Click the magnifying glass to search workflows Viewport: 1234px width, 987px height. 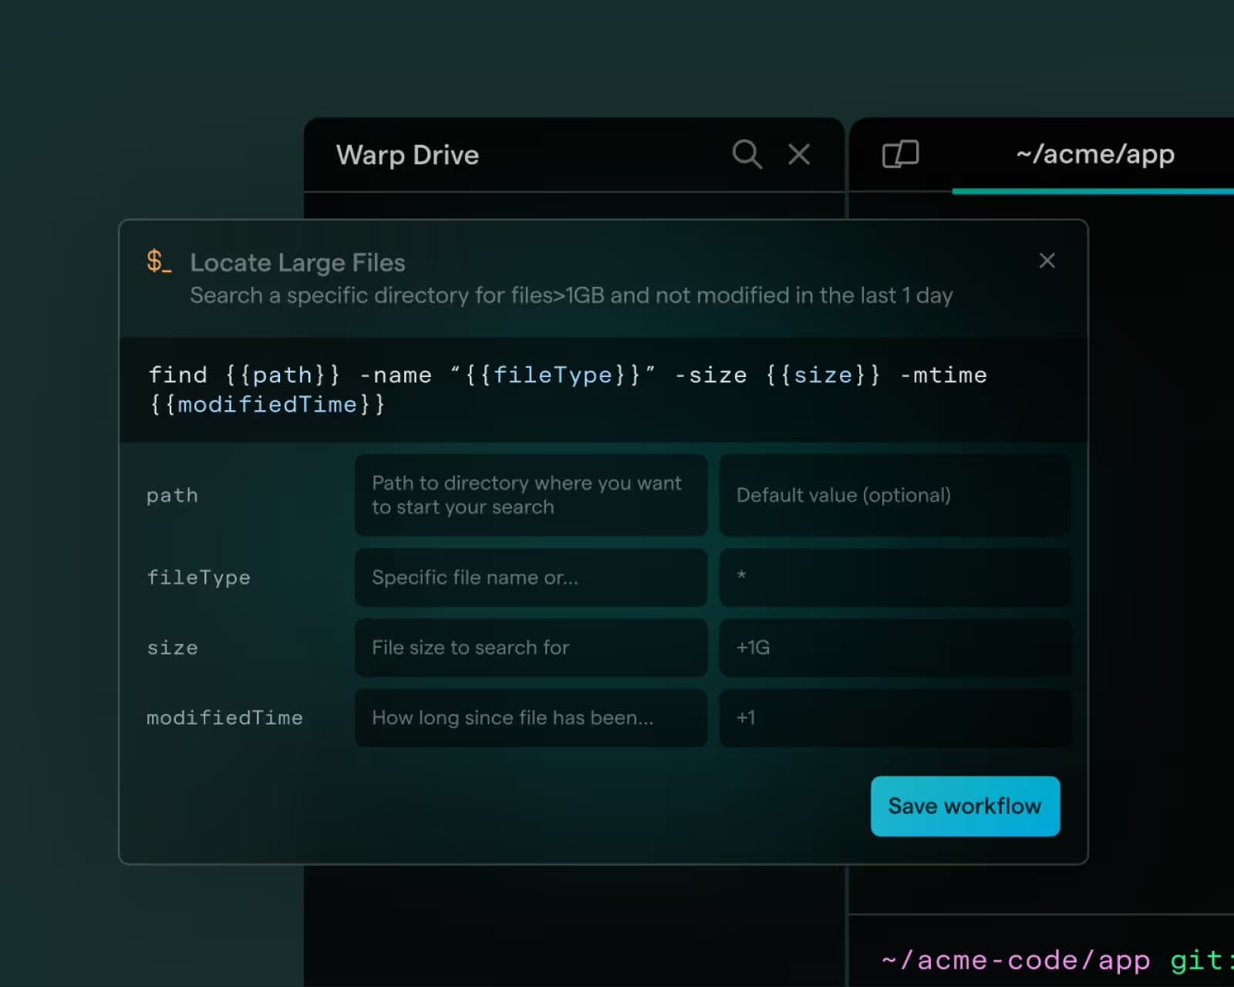(x=747, y=154)
